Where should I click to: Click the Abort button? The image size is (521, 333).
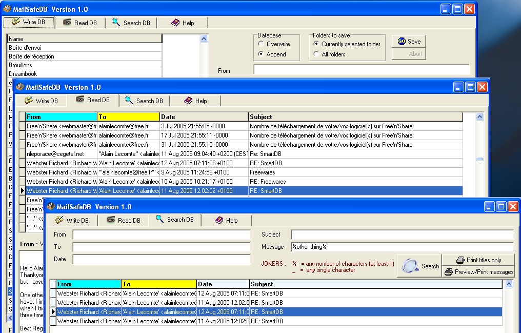tap(409, 54)
